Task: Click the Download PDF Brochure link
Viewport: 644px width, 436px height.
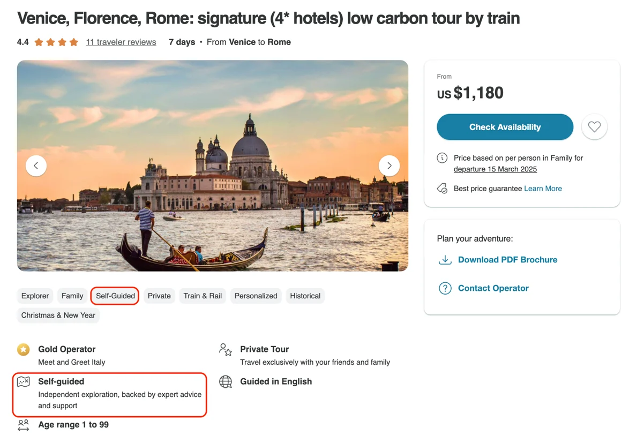Action: [507, 260]
